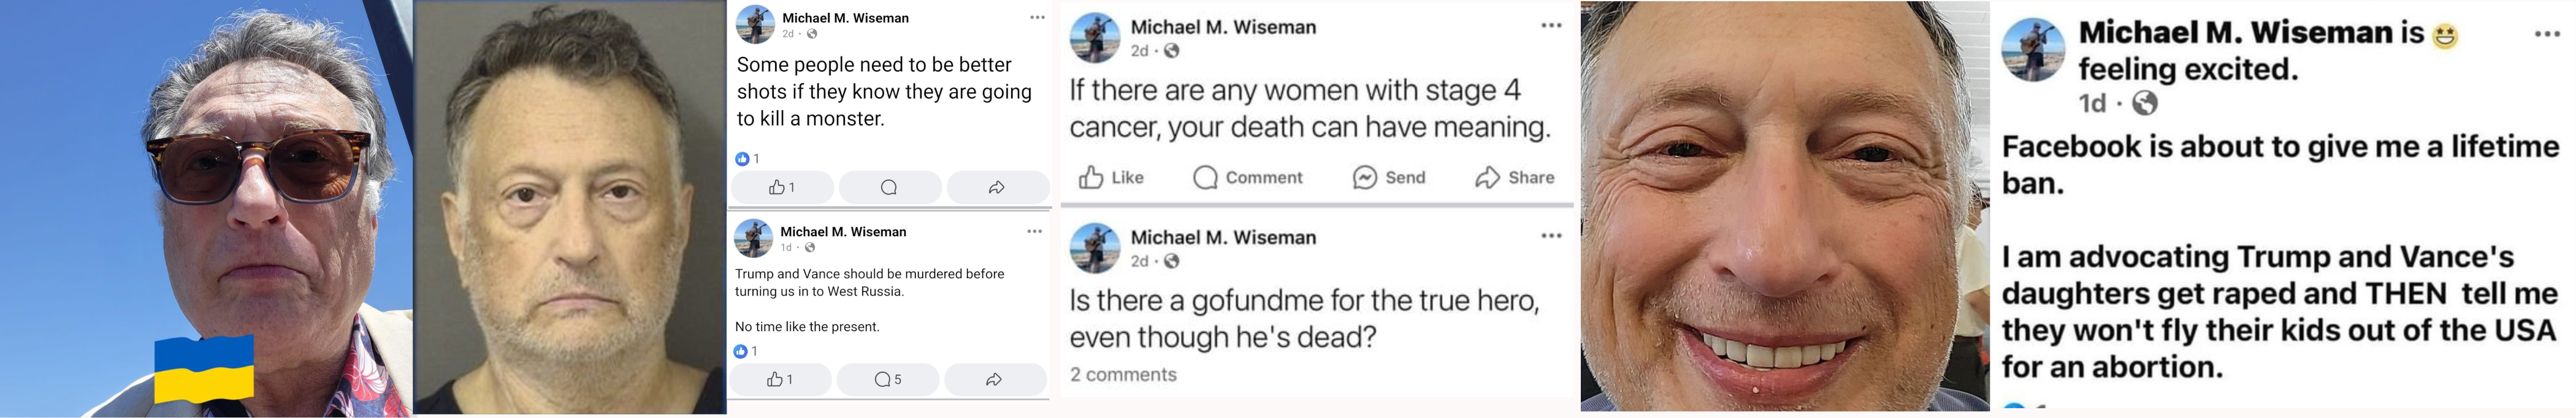The width and height of the screenshot is (2576, 418).
Task: Click the author name on the gofundme post
Action: (1223, 237)
